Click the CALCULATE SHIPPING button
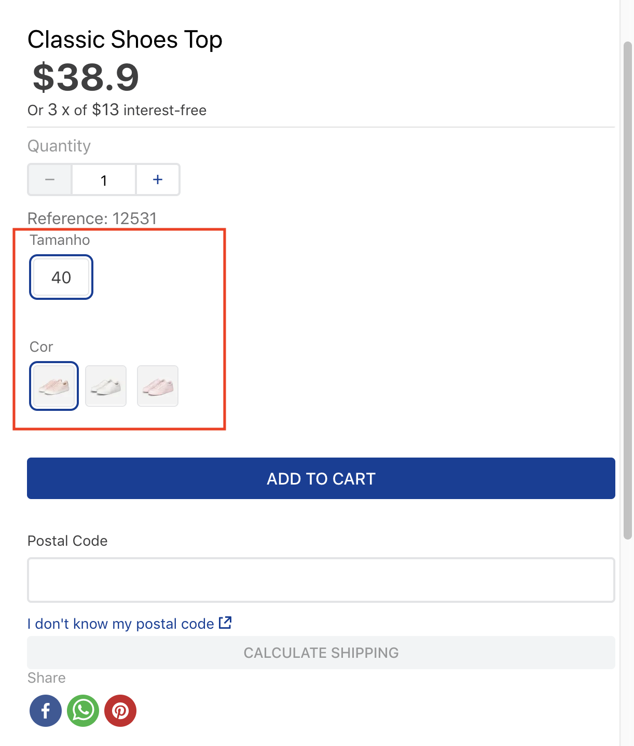 click(321, 653)
